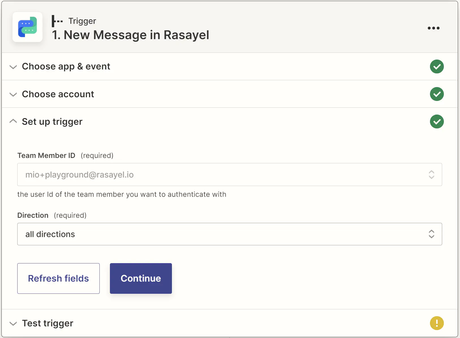The width and height of the screenshot is (460, 338).
Task: Click the trigger symbol next to Trigger label
Action: [57, 21]
